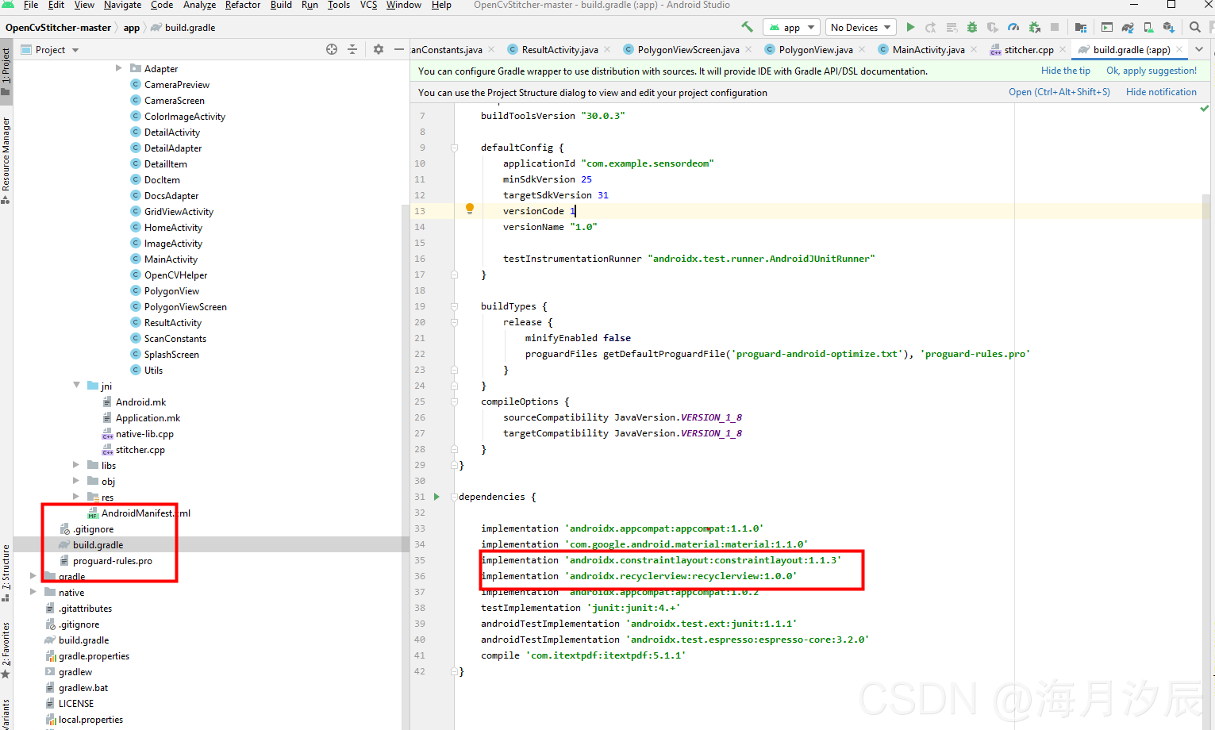Select stitcher.cpp in project tree
The height and width of the screenshot is (730, 1215).
[140, 449]
